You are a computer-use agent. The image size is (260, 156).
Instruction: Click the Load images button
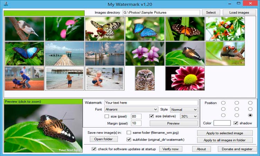239,12
